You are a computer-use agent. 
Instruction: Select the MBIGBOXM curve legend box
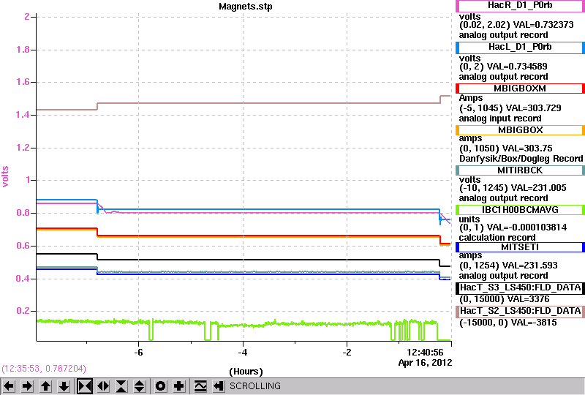[x=520, y=89]
